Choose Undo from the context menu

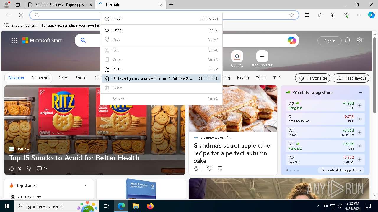(x=161, y=30)
